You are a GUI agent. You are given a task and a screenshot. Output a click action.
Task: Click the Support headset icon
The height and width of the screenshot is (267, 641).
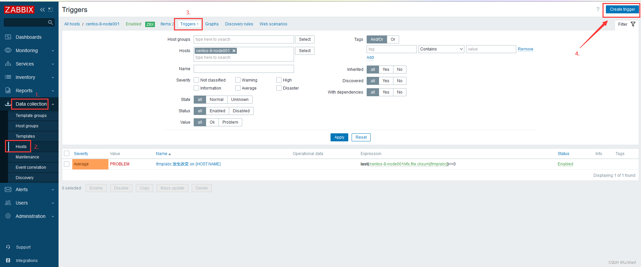8,247
